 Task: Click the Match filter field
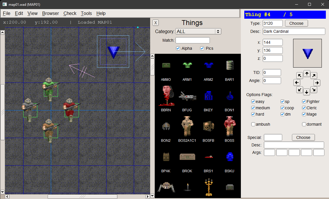click(193, 40)
